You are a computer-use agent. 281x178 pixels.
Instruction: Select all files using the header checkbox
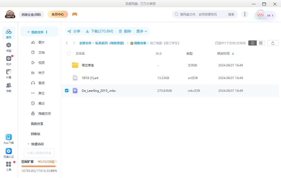click(68, 53)
